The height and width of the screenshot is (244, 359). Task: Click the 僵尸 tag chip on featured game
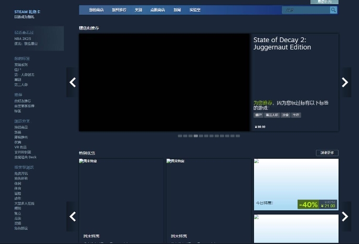pos(258,115)
